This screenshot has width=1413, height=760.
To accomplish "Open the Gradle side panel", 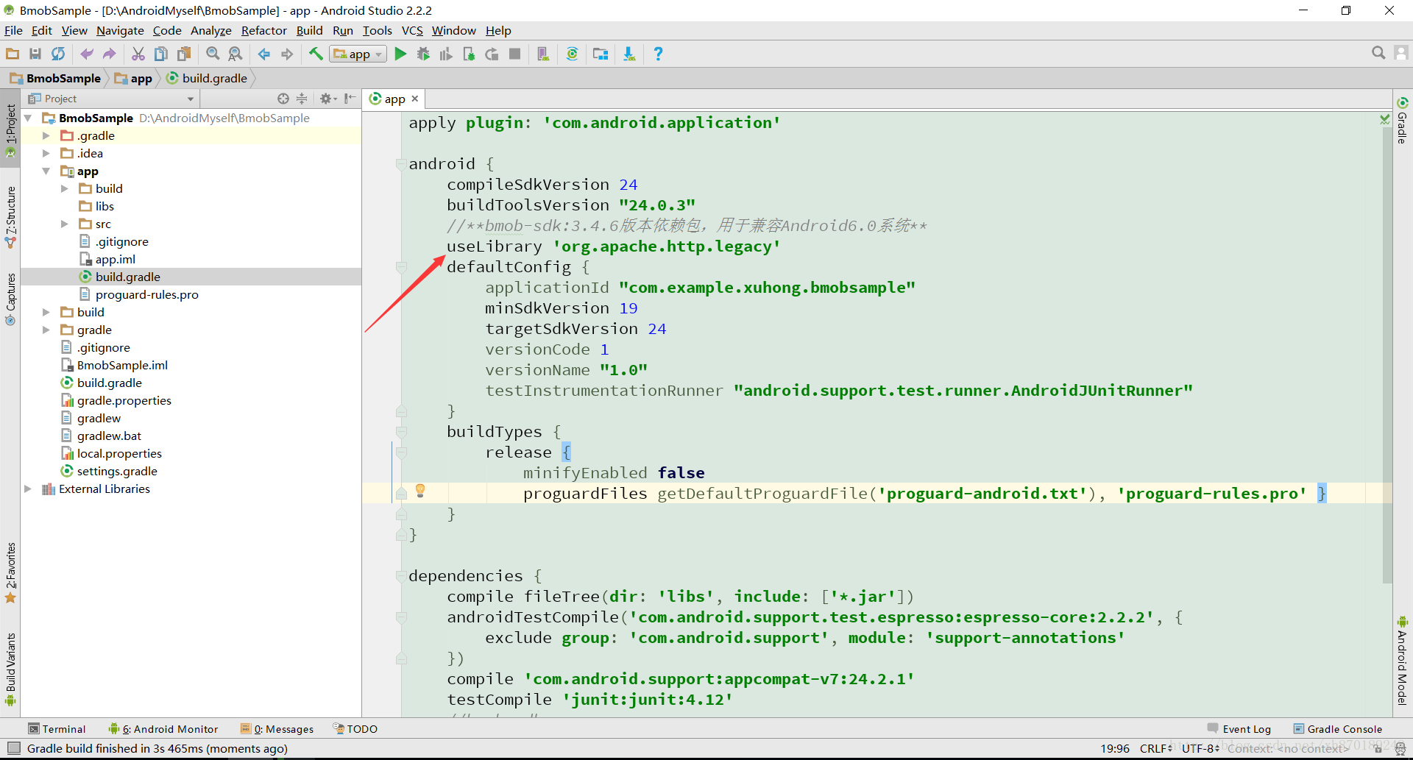I will coord(1402,121).
